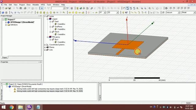Select the GndPlane object in the tree
Screen dimensions: 196x110
(58, 27)
